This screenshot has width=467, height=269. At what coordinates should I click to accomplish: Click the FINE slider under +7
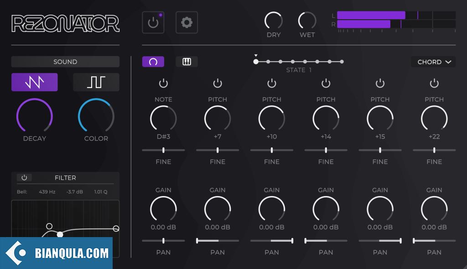point(218,150)
